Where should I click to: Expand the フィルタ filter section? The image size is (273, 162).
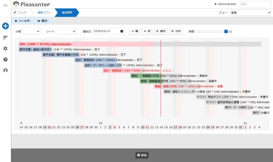[x=23, y=21]
